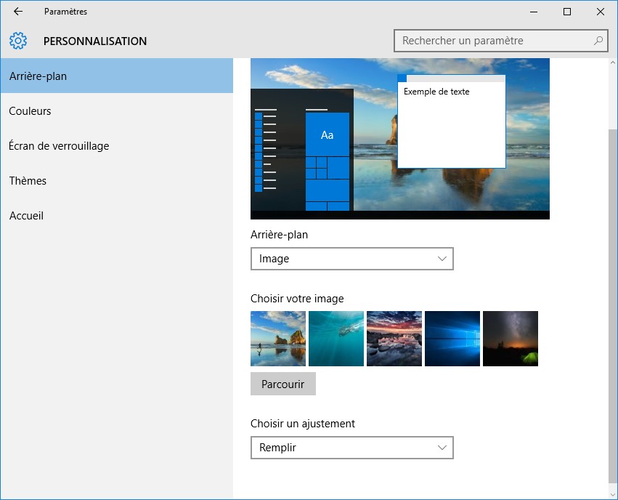Choose the sunset rocky shore thumbnail
Viewport: 618px width, 500px height.
click(394, 339)
